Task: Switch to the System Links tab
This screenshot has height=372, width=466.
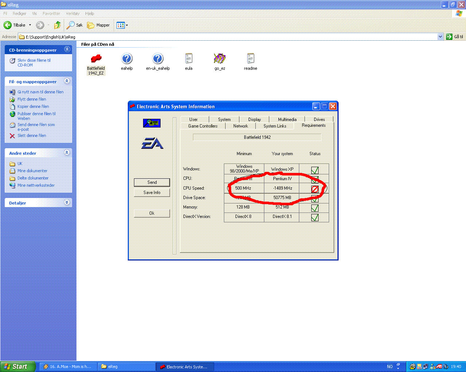Action: (x=275, y=126)
